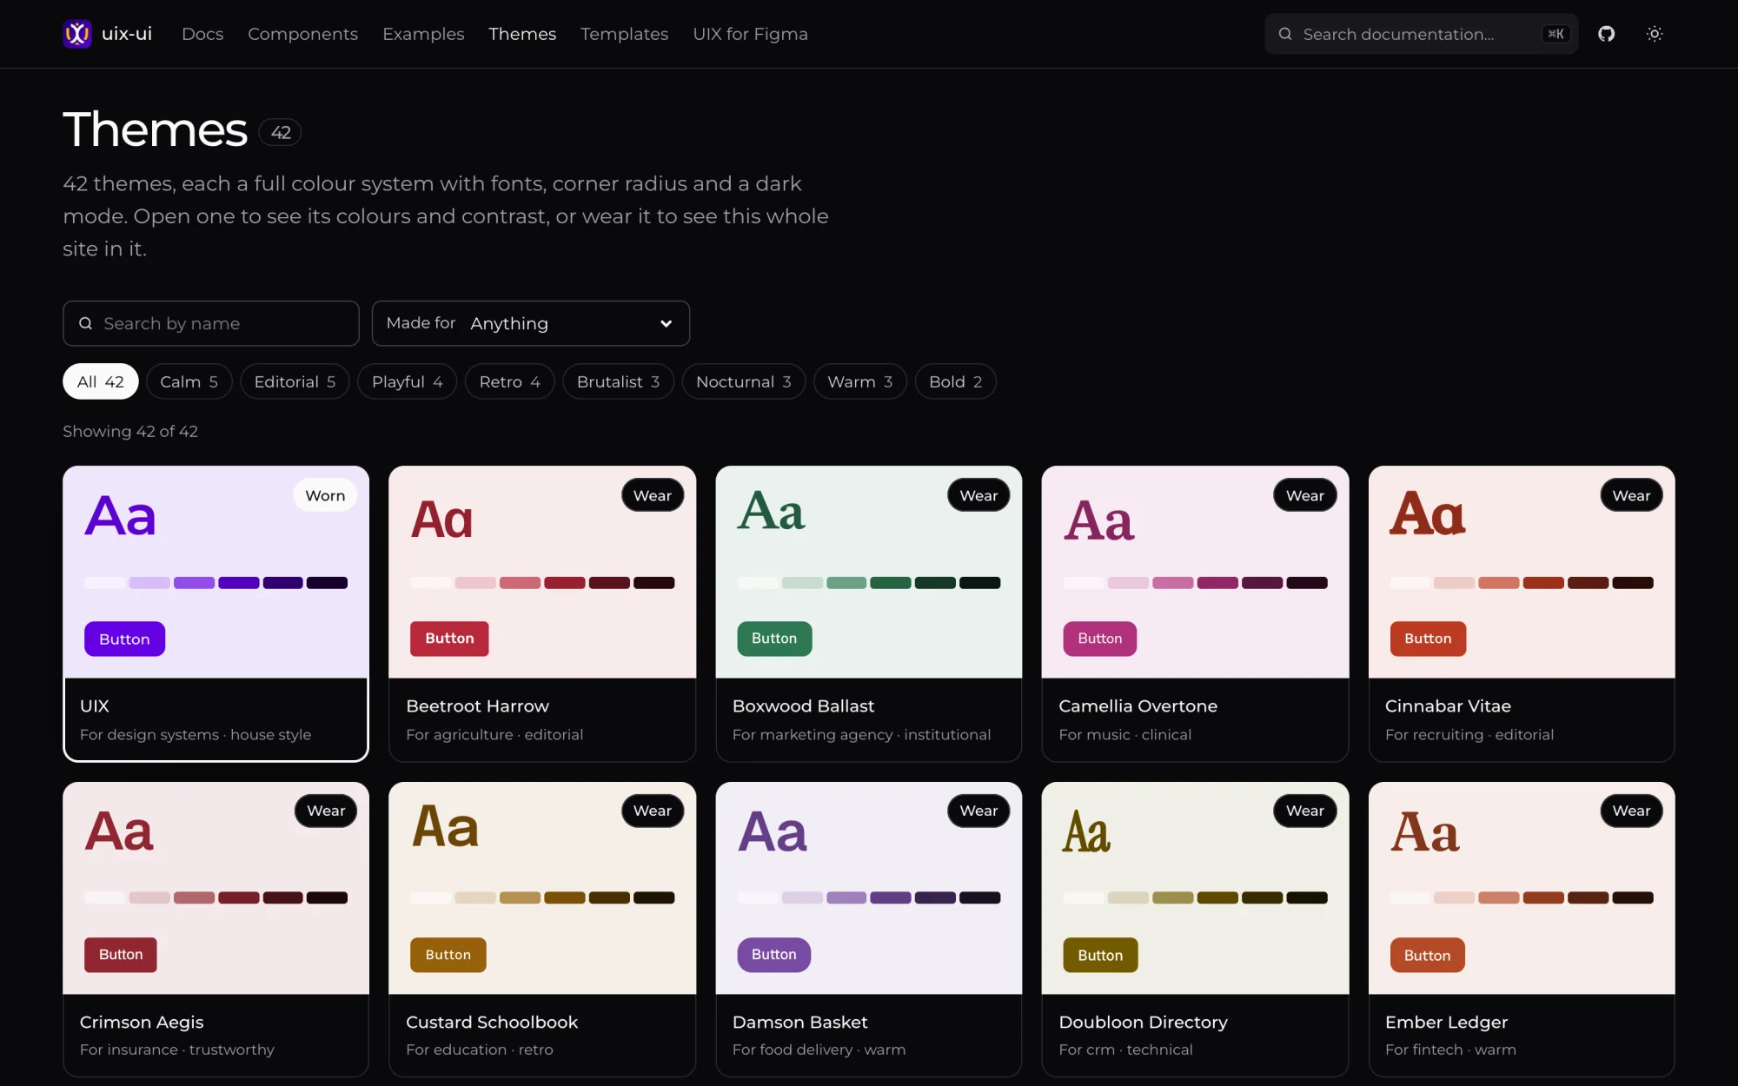The height and width of the screenshot is (1086, 1738).
Task: Wear the Boxwood Ballast theme
Action: coord(978,495)
